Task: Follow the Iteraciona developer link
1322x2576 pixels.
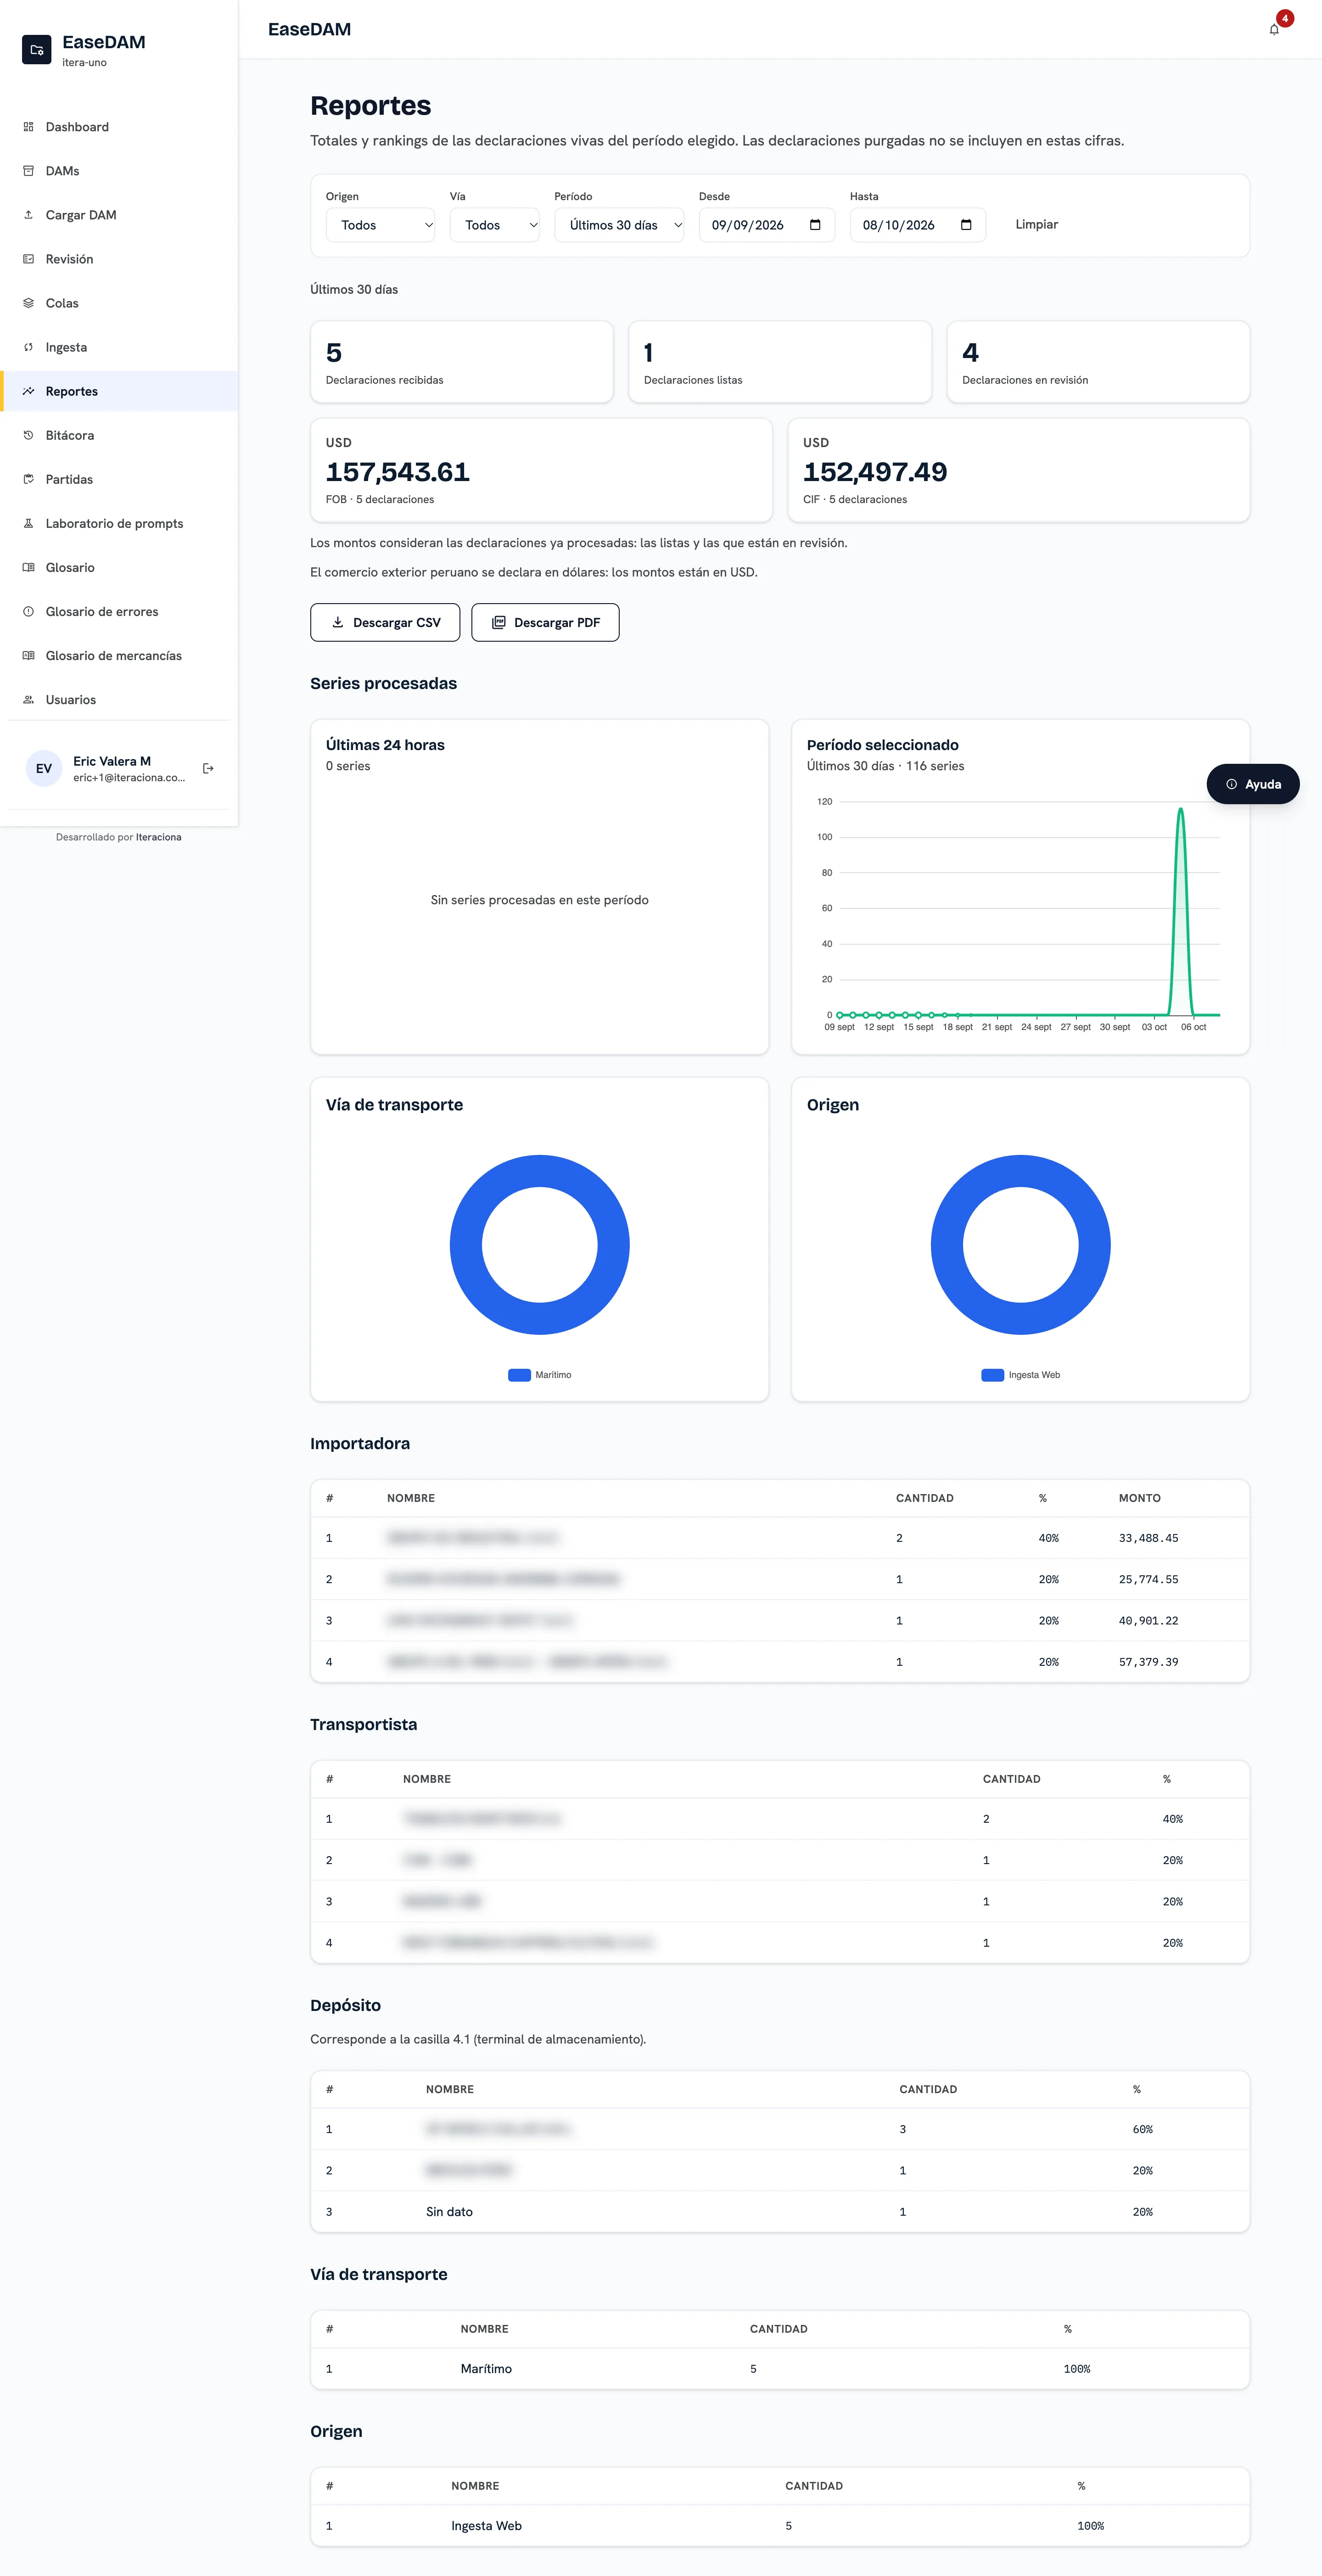Action: 158,837
